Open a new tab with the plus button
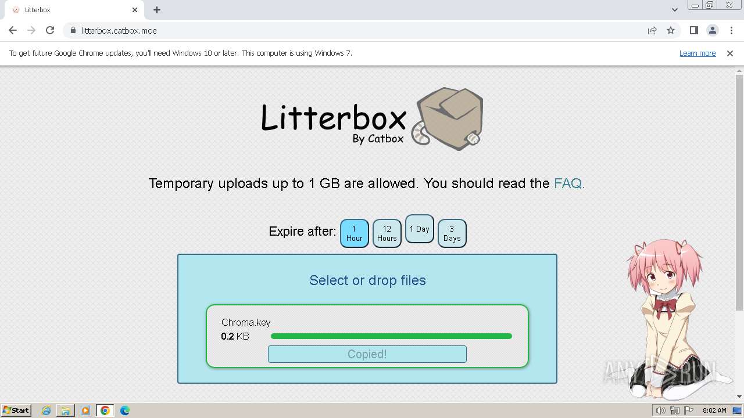 coord(157,10)
